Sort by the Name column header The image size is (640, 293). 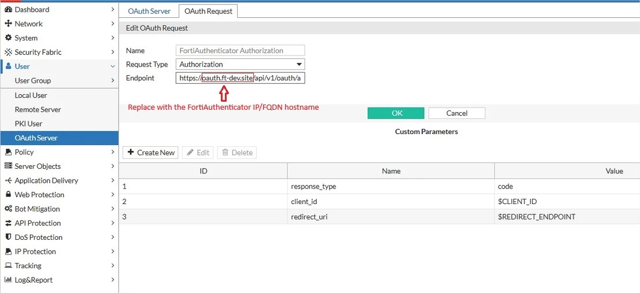click(x=391, y=171)
